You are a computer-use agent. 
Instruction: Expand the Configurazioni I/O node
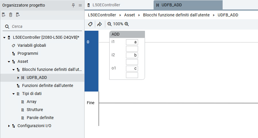(9, 126)
